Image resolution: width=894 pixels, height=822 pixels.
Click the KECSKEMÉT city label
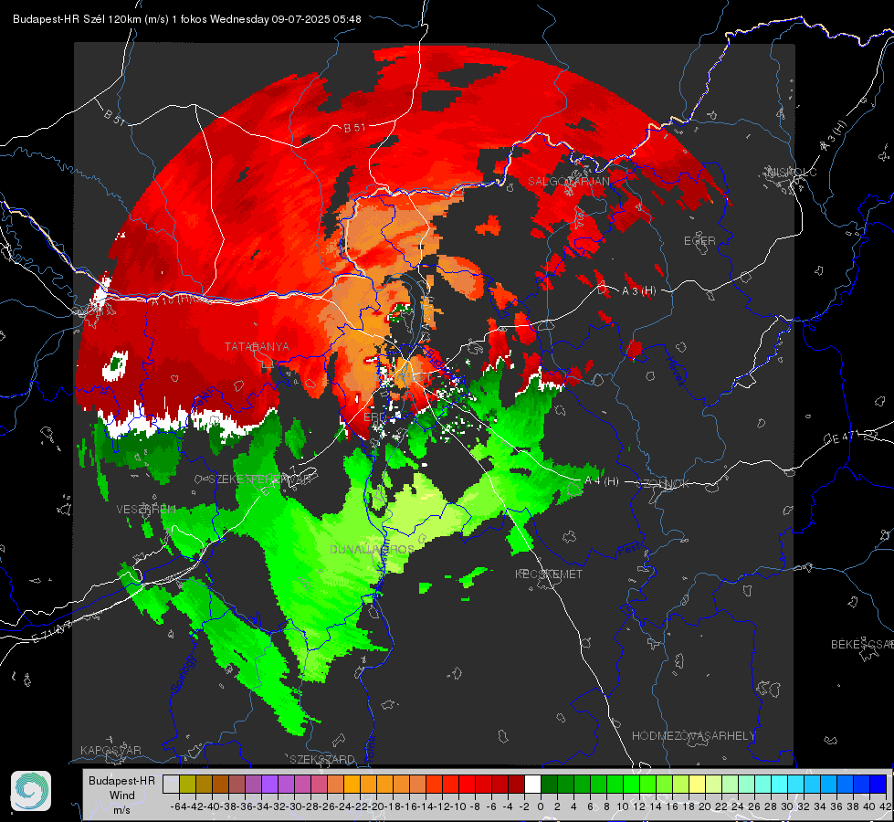coord(549,574)
